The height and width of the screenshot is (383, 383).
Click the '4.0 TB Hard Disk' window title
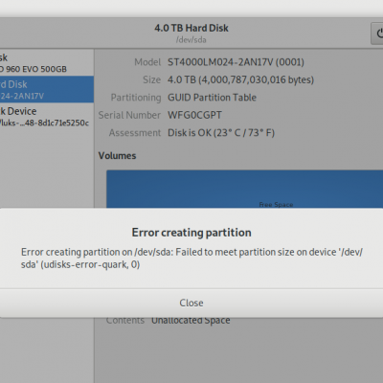tap(191, 28)
